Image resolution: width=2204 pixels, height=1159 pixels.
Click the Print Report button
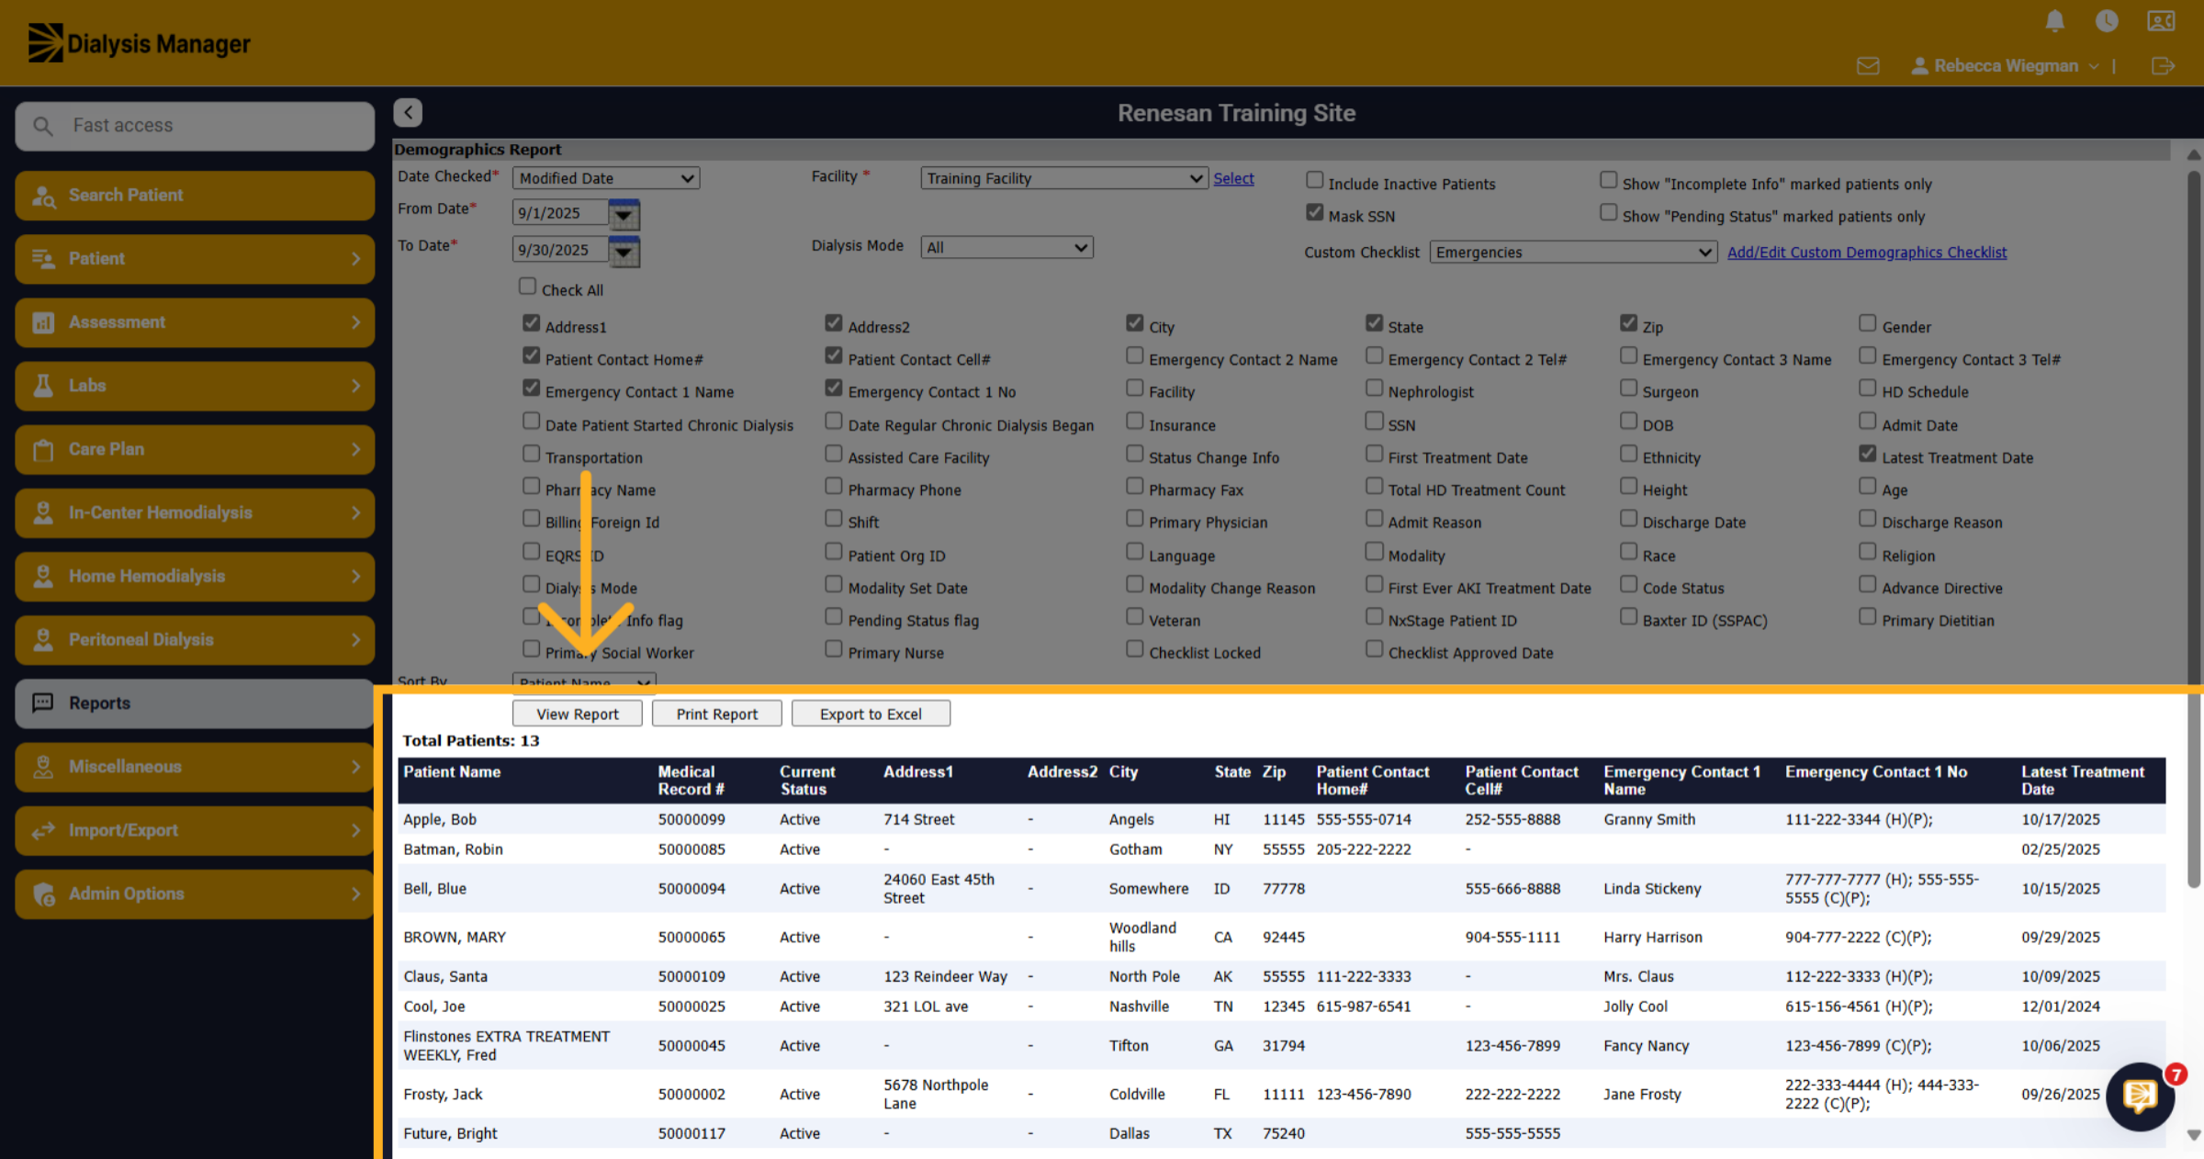[717, 714]
